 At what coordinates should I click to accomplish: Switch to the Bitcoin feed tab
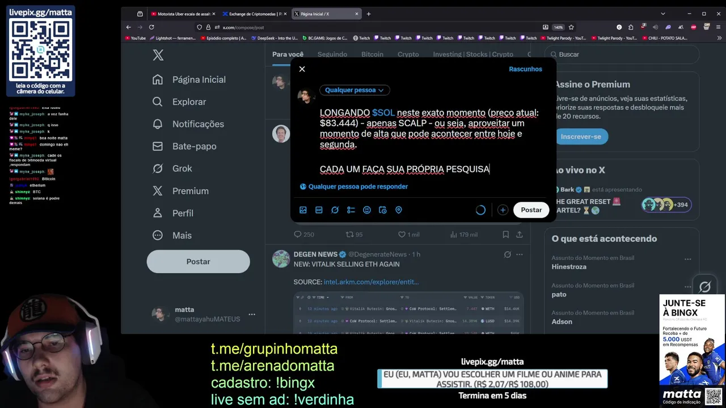click(372, 54)
